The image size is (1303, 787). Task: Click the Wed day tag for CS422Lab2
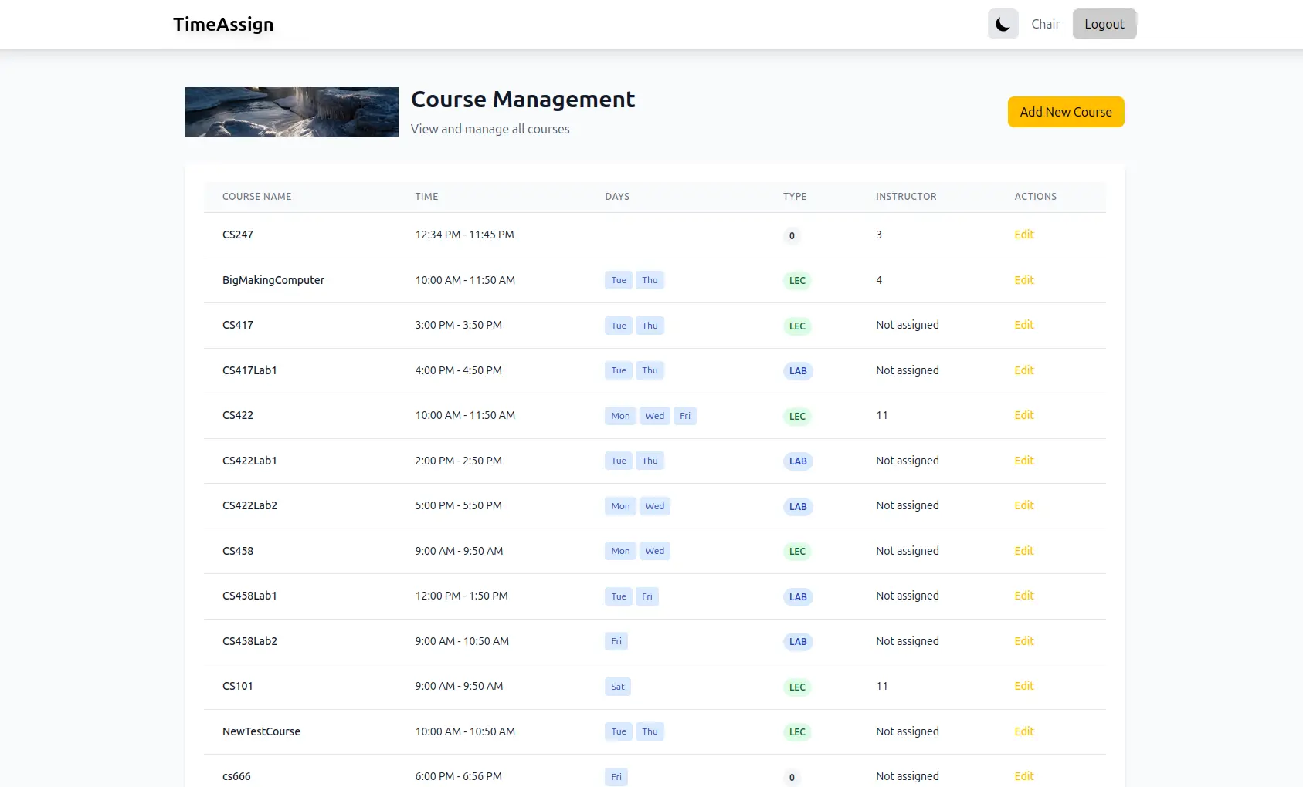click(x=655, y=506)
